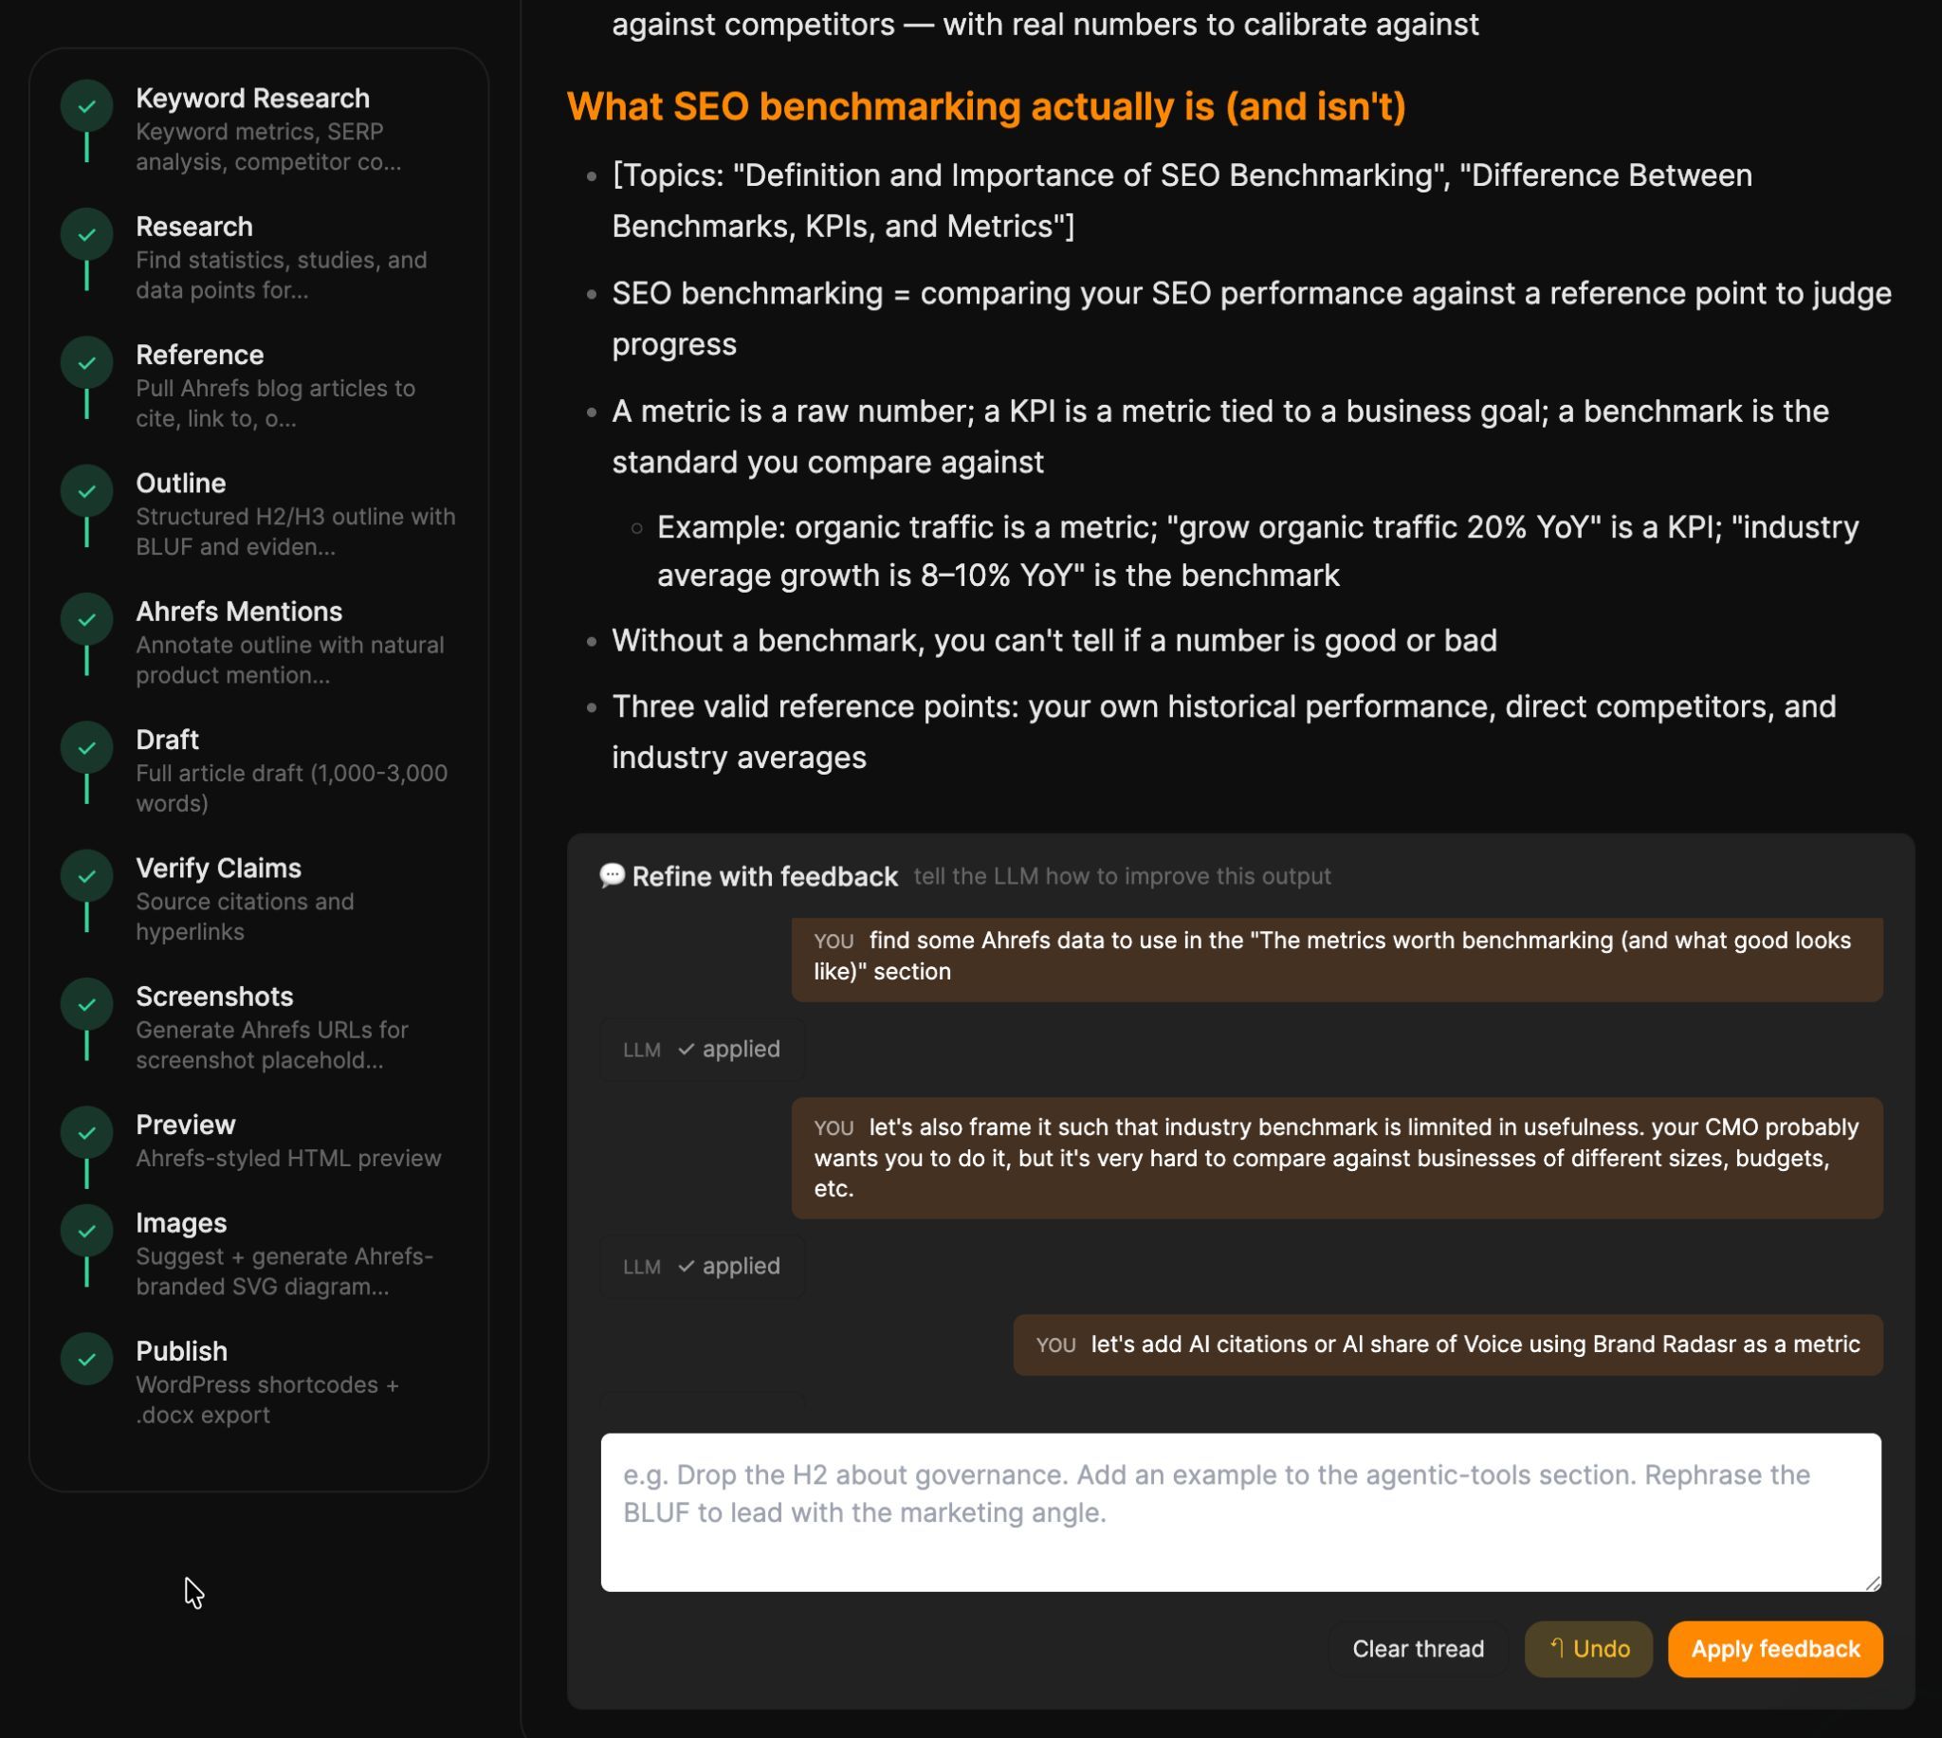This screenshot has height=1738, width=1942.
Task: Click the Refine with feedback title
Action: [765, 877]
